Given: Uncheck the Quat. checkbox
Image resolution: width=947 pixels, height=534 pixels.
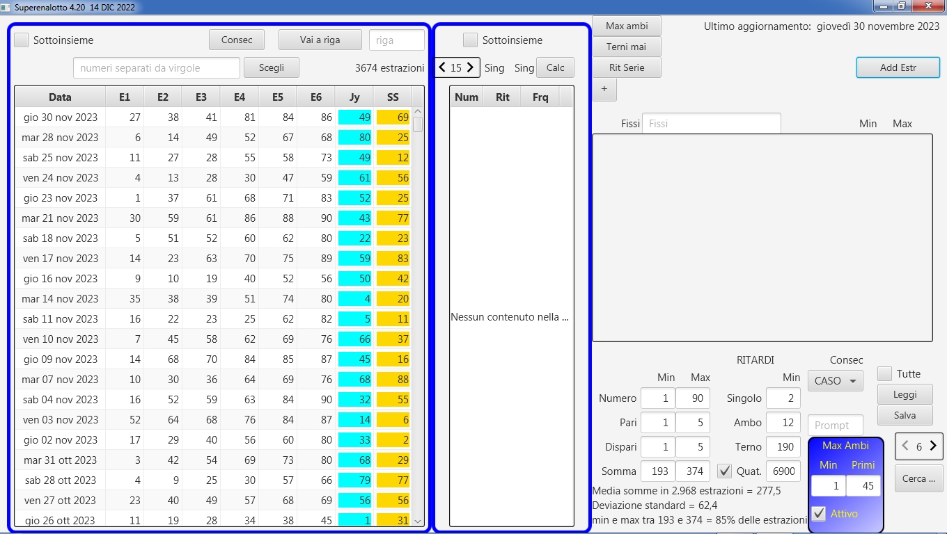Looking at the screenshot, I should coord(725,471).
